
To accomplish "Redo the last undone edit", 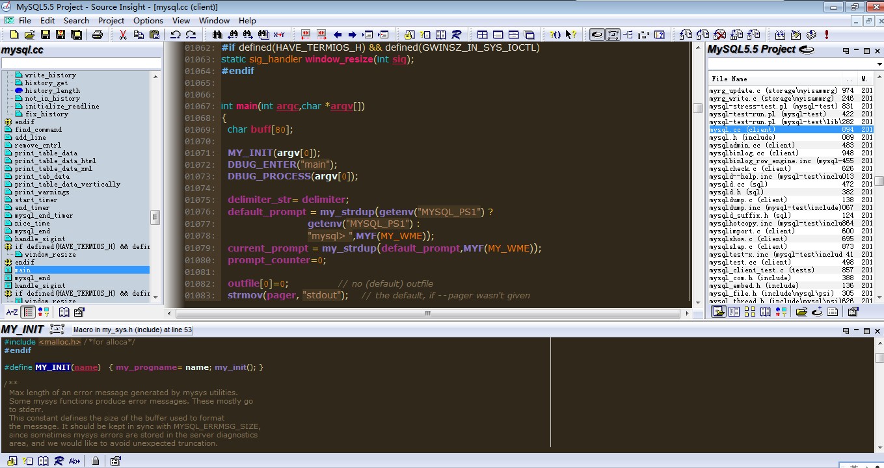I will point(191,34).
